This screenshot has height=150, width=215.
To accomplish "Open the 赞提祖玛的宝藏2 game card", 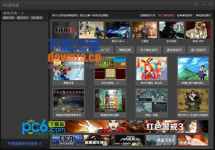I will point(110,103).
